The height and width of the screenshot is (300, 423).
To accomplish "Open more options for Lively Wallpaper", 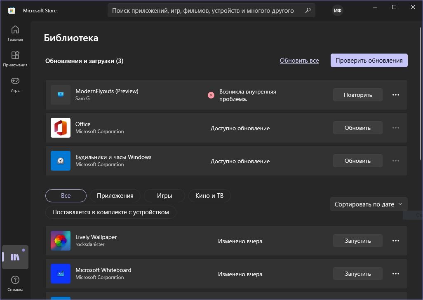I will (396, 241).
